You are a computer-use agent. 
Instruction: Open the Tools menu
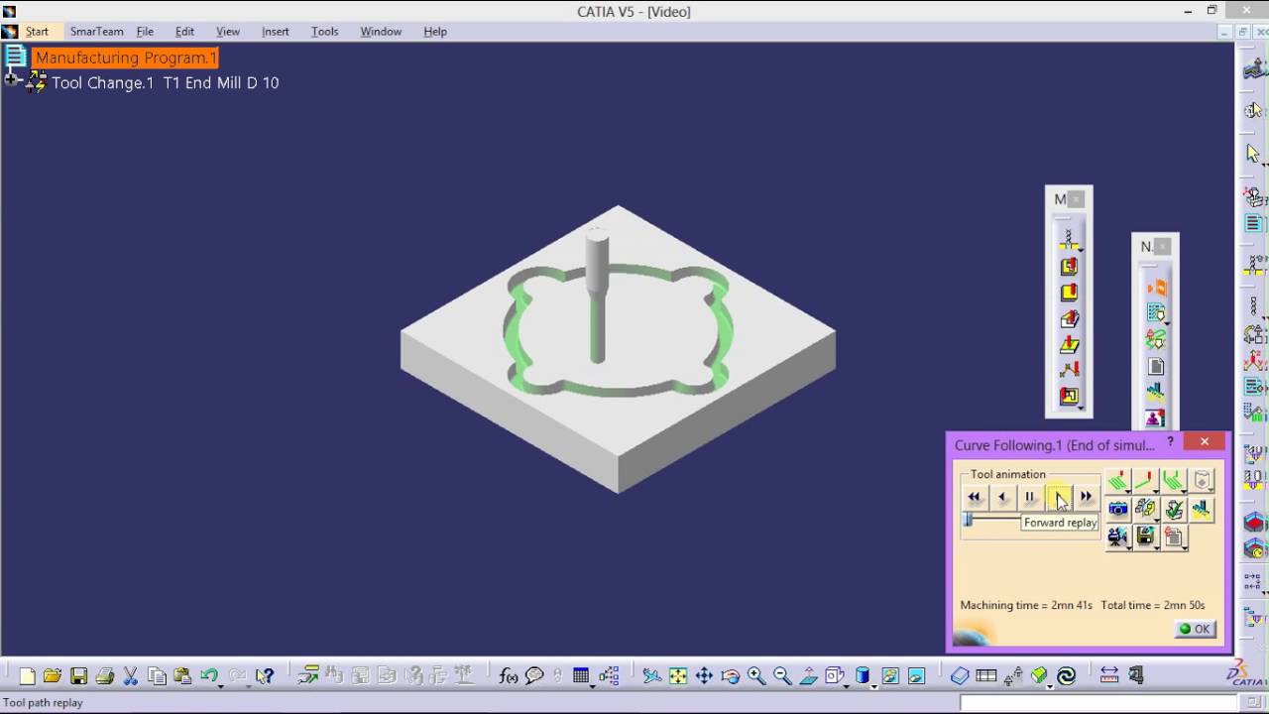click(x=325, y=32)
